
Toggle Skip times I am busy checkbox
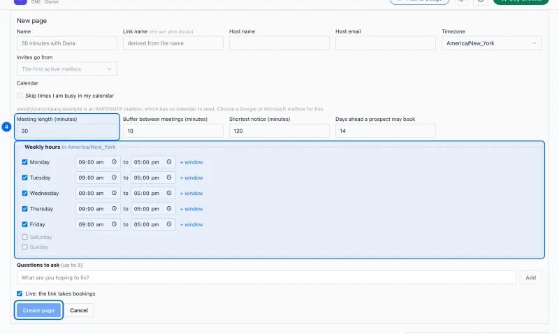(20, 96)
